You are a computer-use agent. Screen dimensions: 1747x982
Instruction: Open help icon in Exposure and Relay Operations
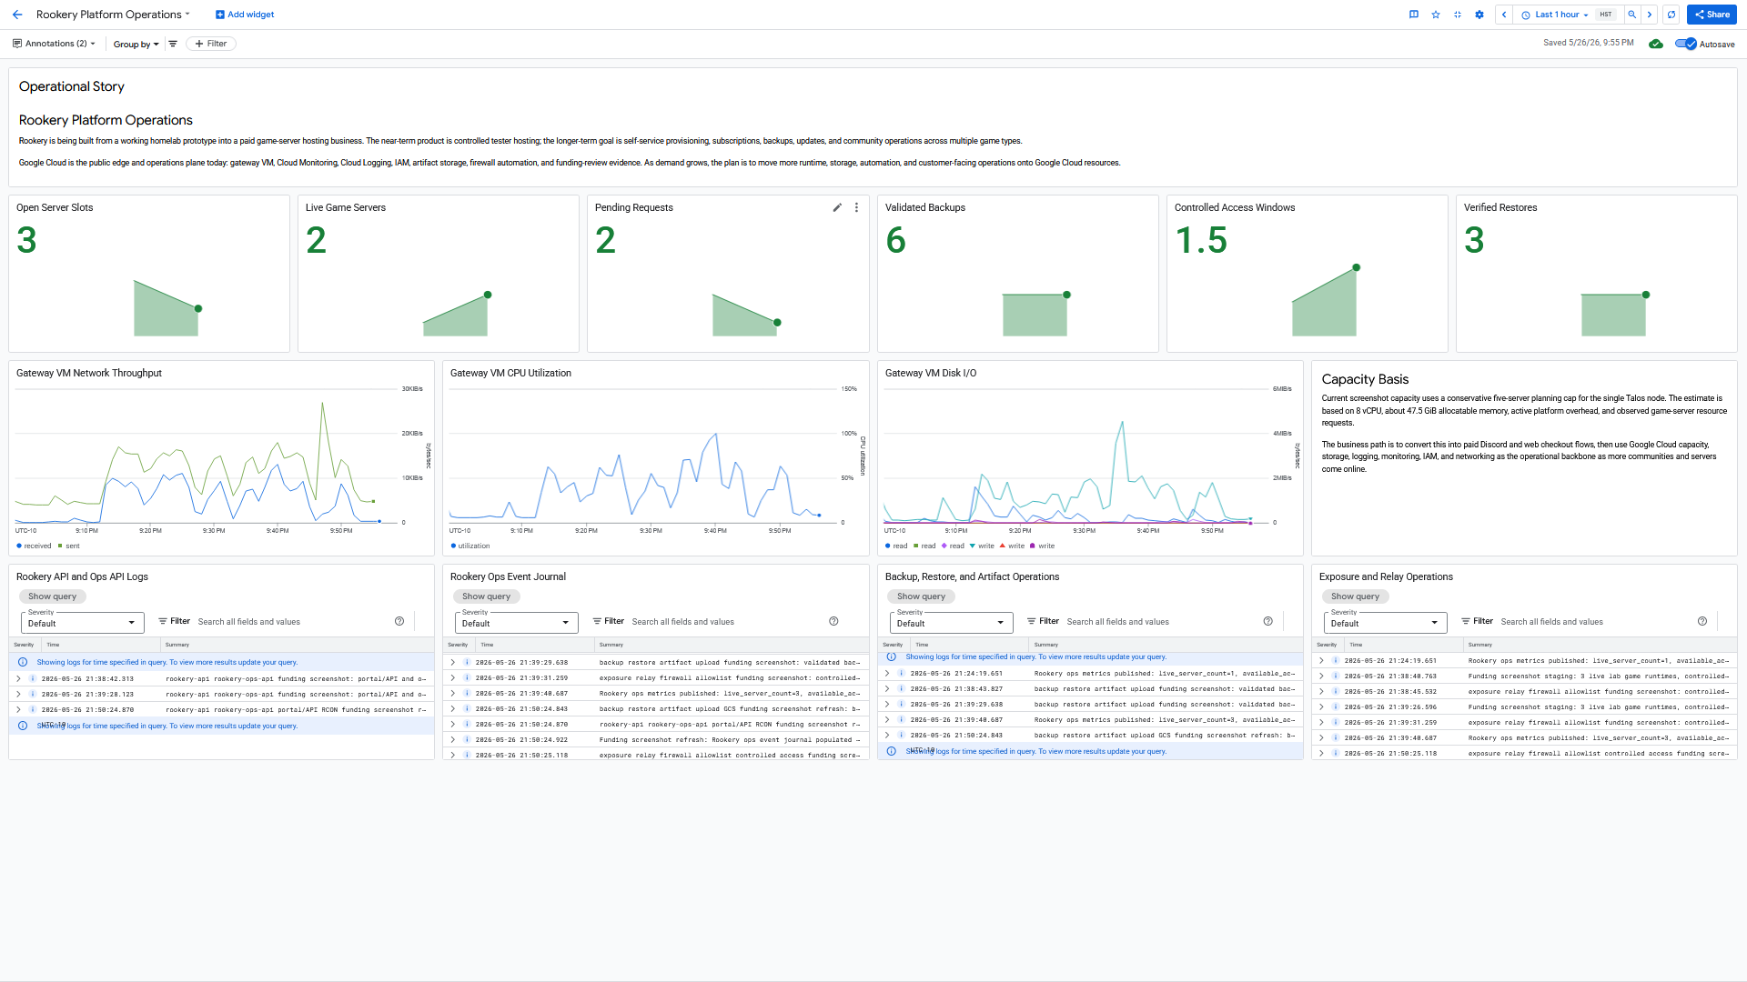1702,621
